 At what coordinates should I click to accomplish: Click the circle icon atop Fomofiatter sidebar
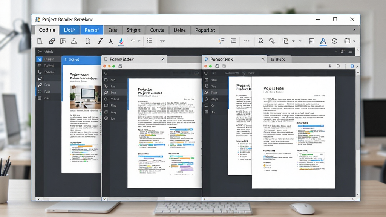tap(106, 73)
